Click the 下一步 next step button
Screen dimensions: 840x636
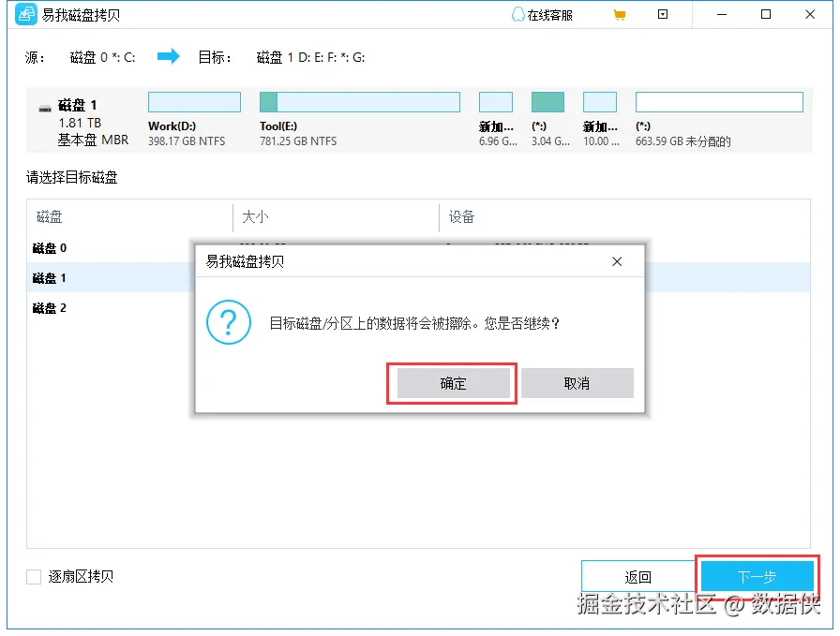[758, 576]
